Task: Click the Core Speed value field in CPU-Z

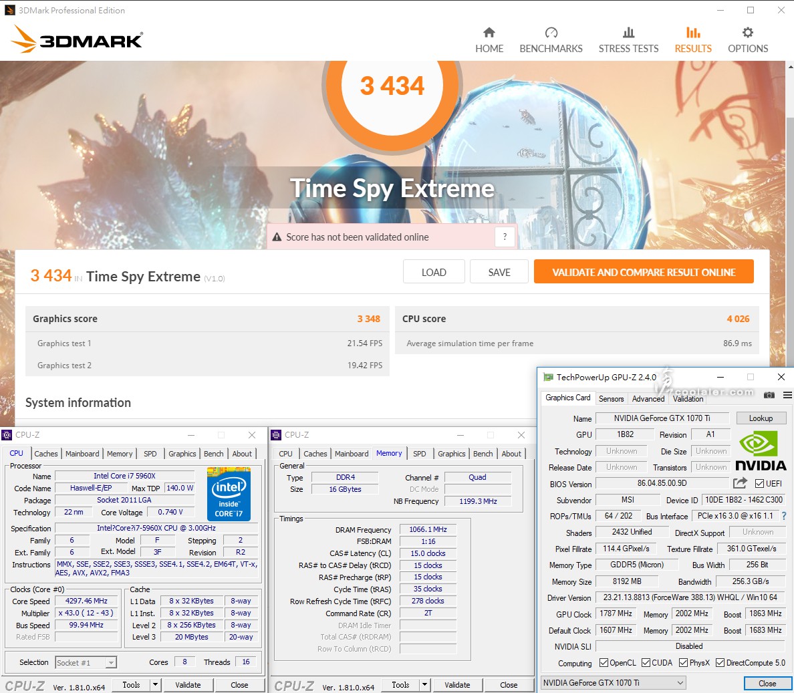Action: pos(86,601)
